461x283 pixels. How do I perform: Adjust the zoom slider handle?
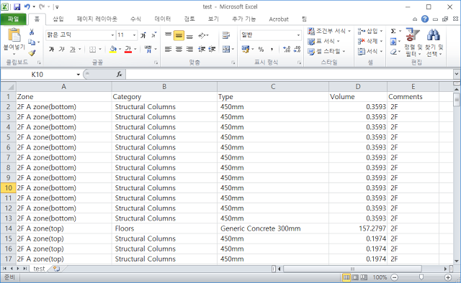pyautogui.click(x=421, y=277)
